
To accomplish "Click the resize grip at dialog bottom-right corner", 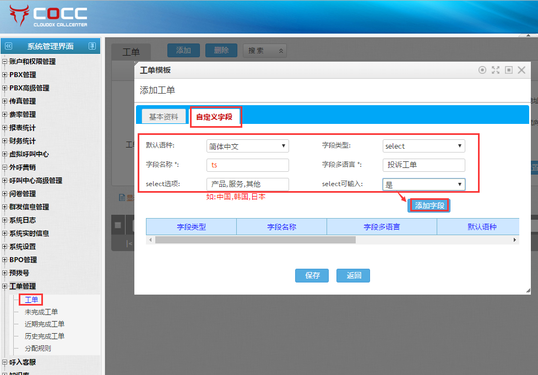I will 527,290.
